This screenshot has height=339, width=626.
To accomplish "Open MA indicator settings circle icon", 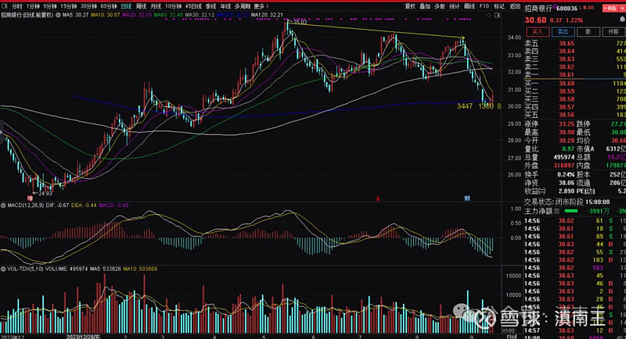I will coord(58,15).
